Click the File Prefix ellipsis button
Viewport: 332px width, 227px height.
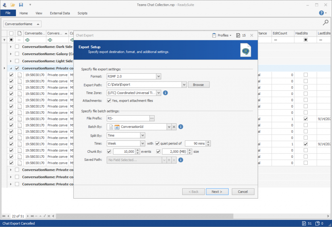click(x=152, y=119)
